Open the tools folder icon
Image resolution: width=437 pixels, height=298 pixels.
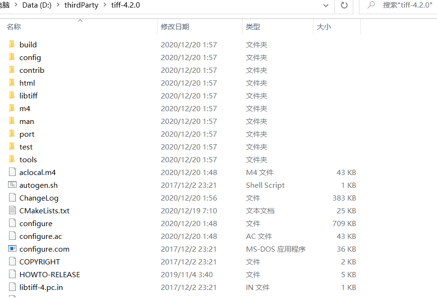[x=11, y=159]
